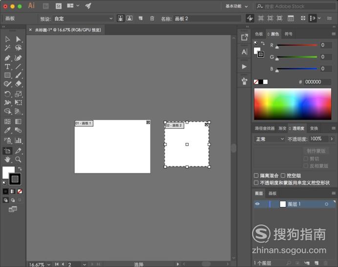
Task: Switch to the 渐变 tab
Action: [282, 128]
